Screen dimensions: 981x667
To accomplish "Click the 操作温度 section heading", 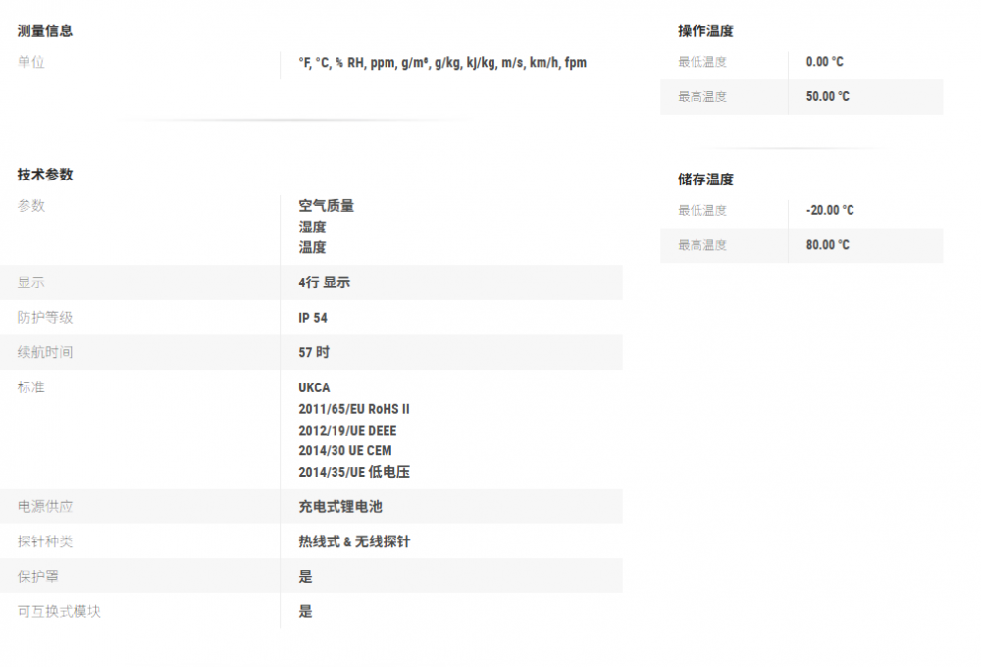I will tap(705, 30).
